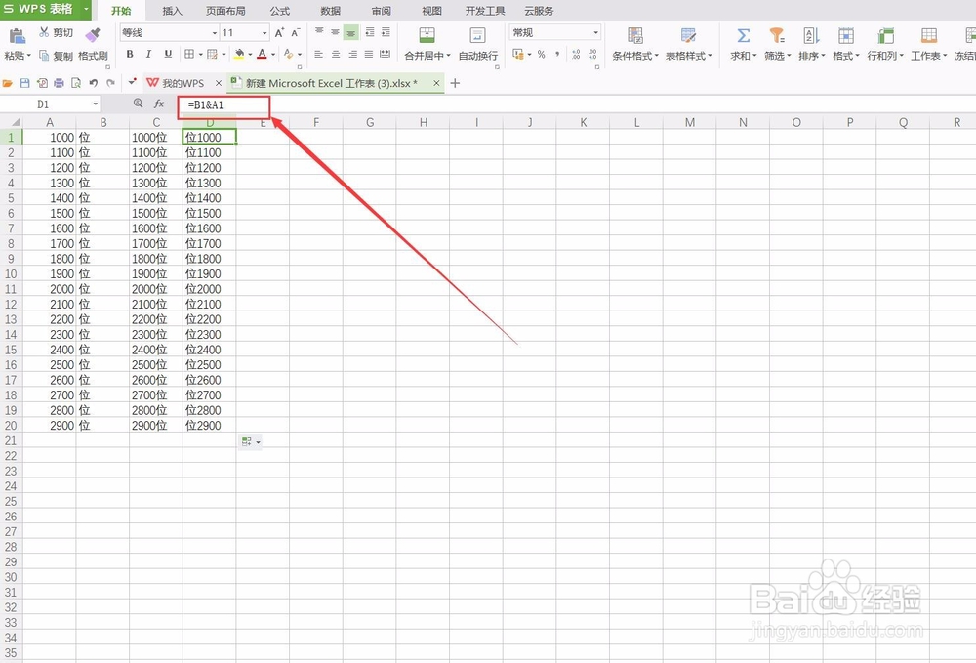Click the Paste (粘贴) icon
Viewport: 976px width, 663px height.
17,35
